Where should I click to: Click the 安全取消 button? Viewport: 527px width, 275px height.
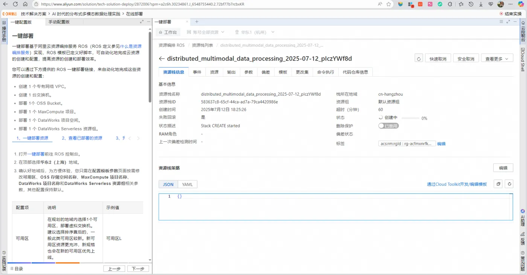click(466, 58)
